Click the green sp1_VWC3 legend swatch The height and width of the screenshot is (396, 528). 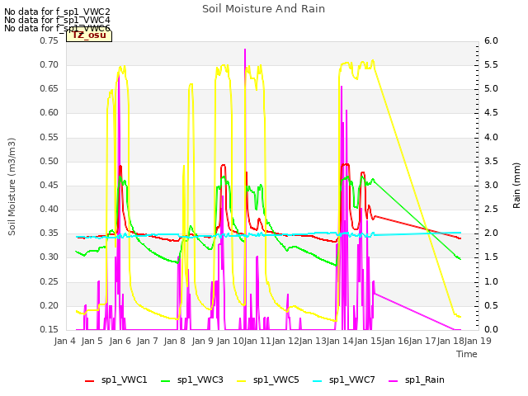pos(165,381)
